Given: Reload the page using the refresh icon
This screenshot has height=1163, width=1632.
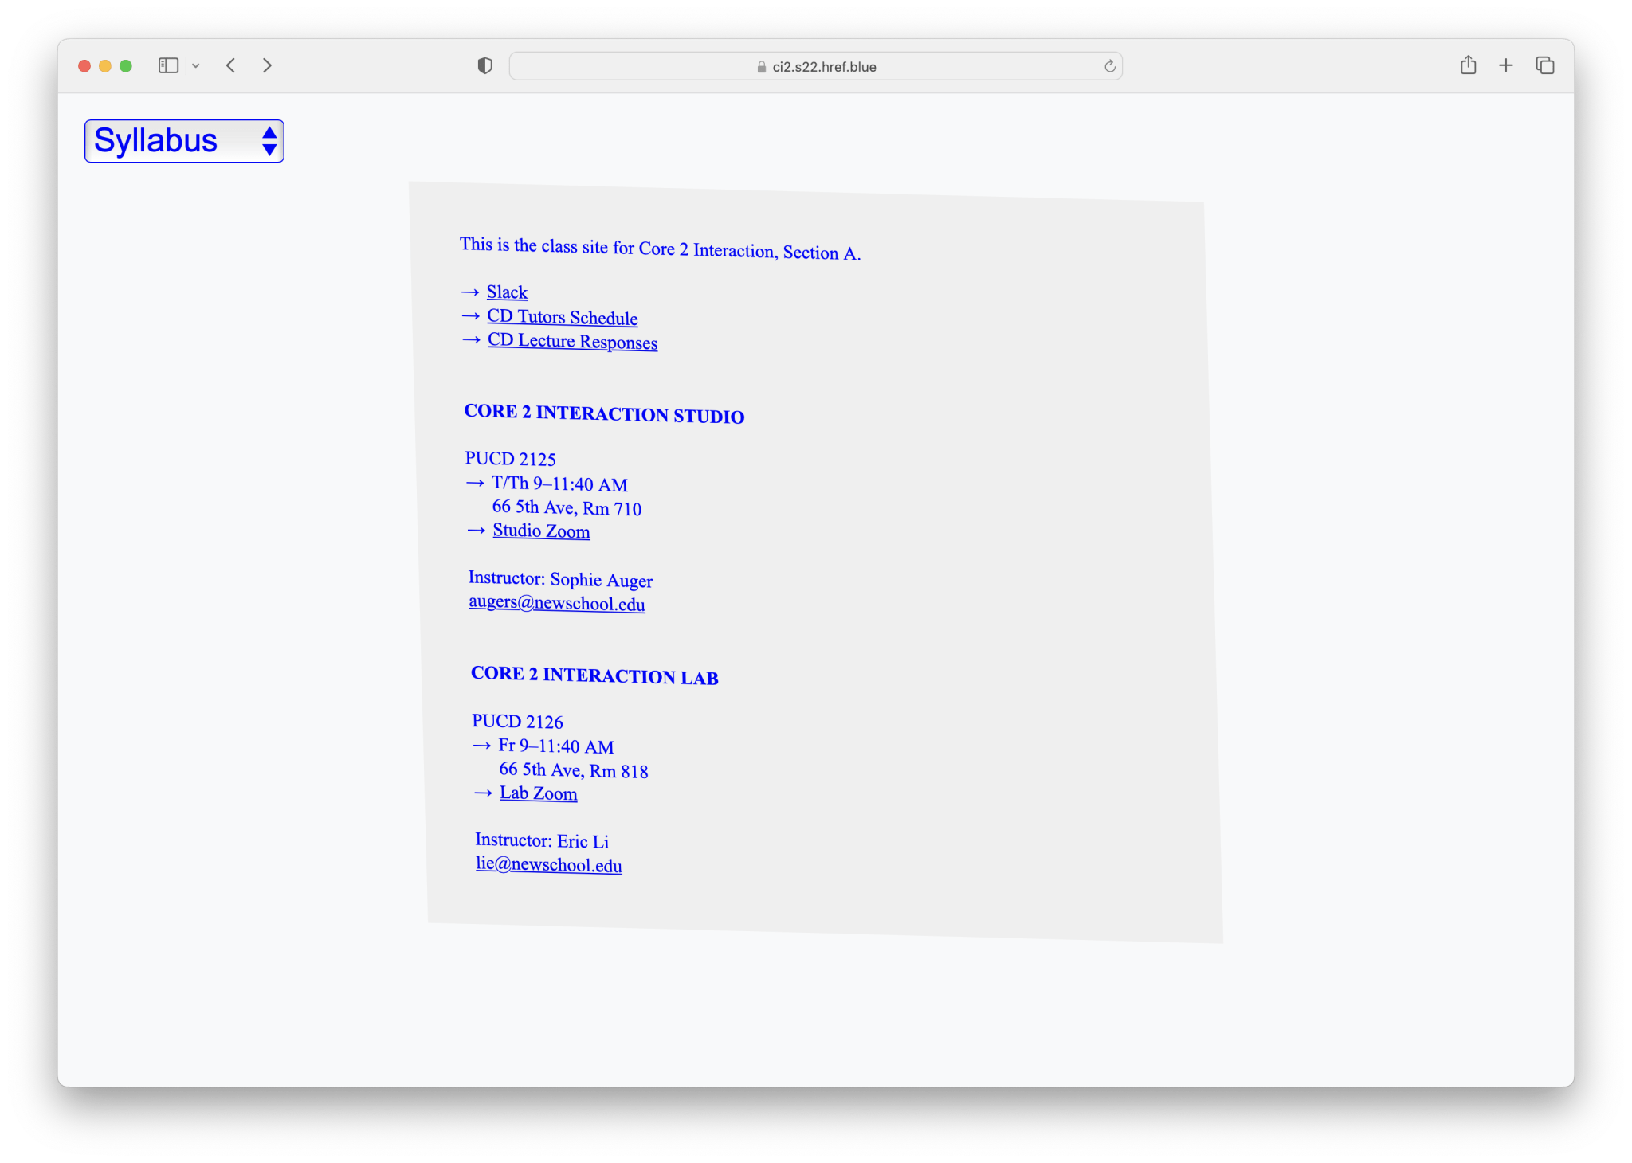Looking at the screenshot, I should [1109, 67].
